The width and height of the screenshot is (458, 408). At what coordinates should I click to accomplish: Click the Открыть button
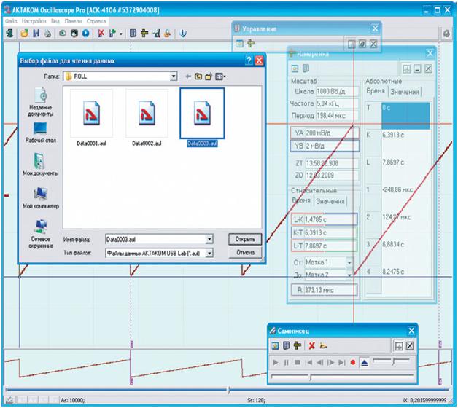(245, 239)
